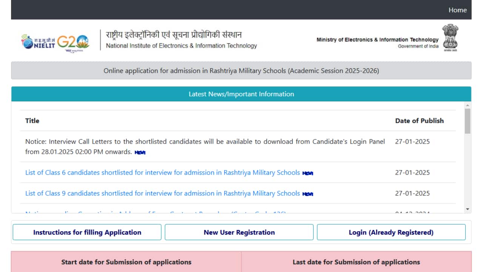This screenshot has height=272, width=483.
Task: Click Login (Already Registered)
Action: [391, 232]
